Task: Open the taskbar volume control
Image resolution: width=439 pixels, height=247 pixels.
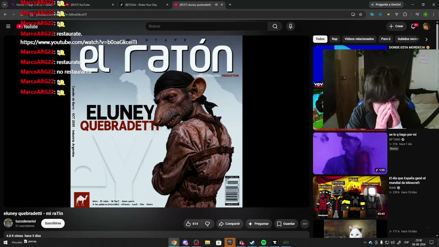Action: (392, 243)
